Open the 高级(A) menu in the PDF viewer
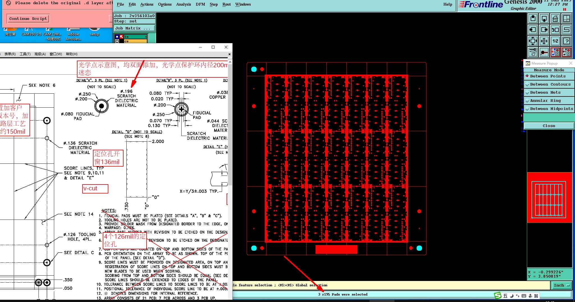 (x=40, y=54)
